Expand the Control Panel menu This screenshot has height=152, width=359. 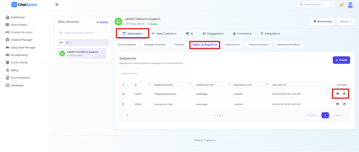25,62
